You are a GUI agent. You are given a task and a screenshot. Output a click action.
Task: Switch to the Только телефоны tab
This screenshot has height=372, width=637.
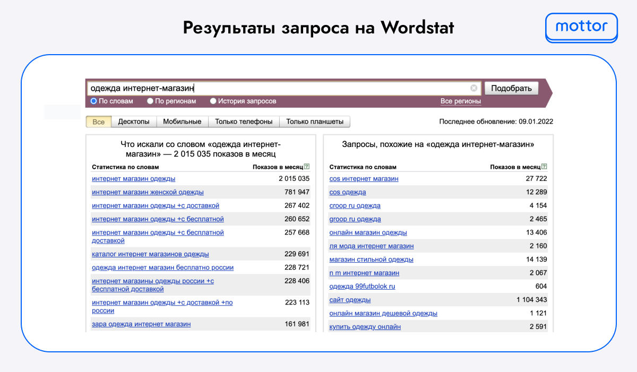[244, 122]
